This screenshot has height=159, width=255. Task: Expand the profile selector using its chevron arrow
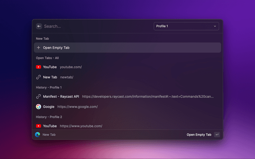[x=215, y=26]
